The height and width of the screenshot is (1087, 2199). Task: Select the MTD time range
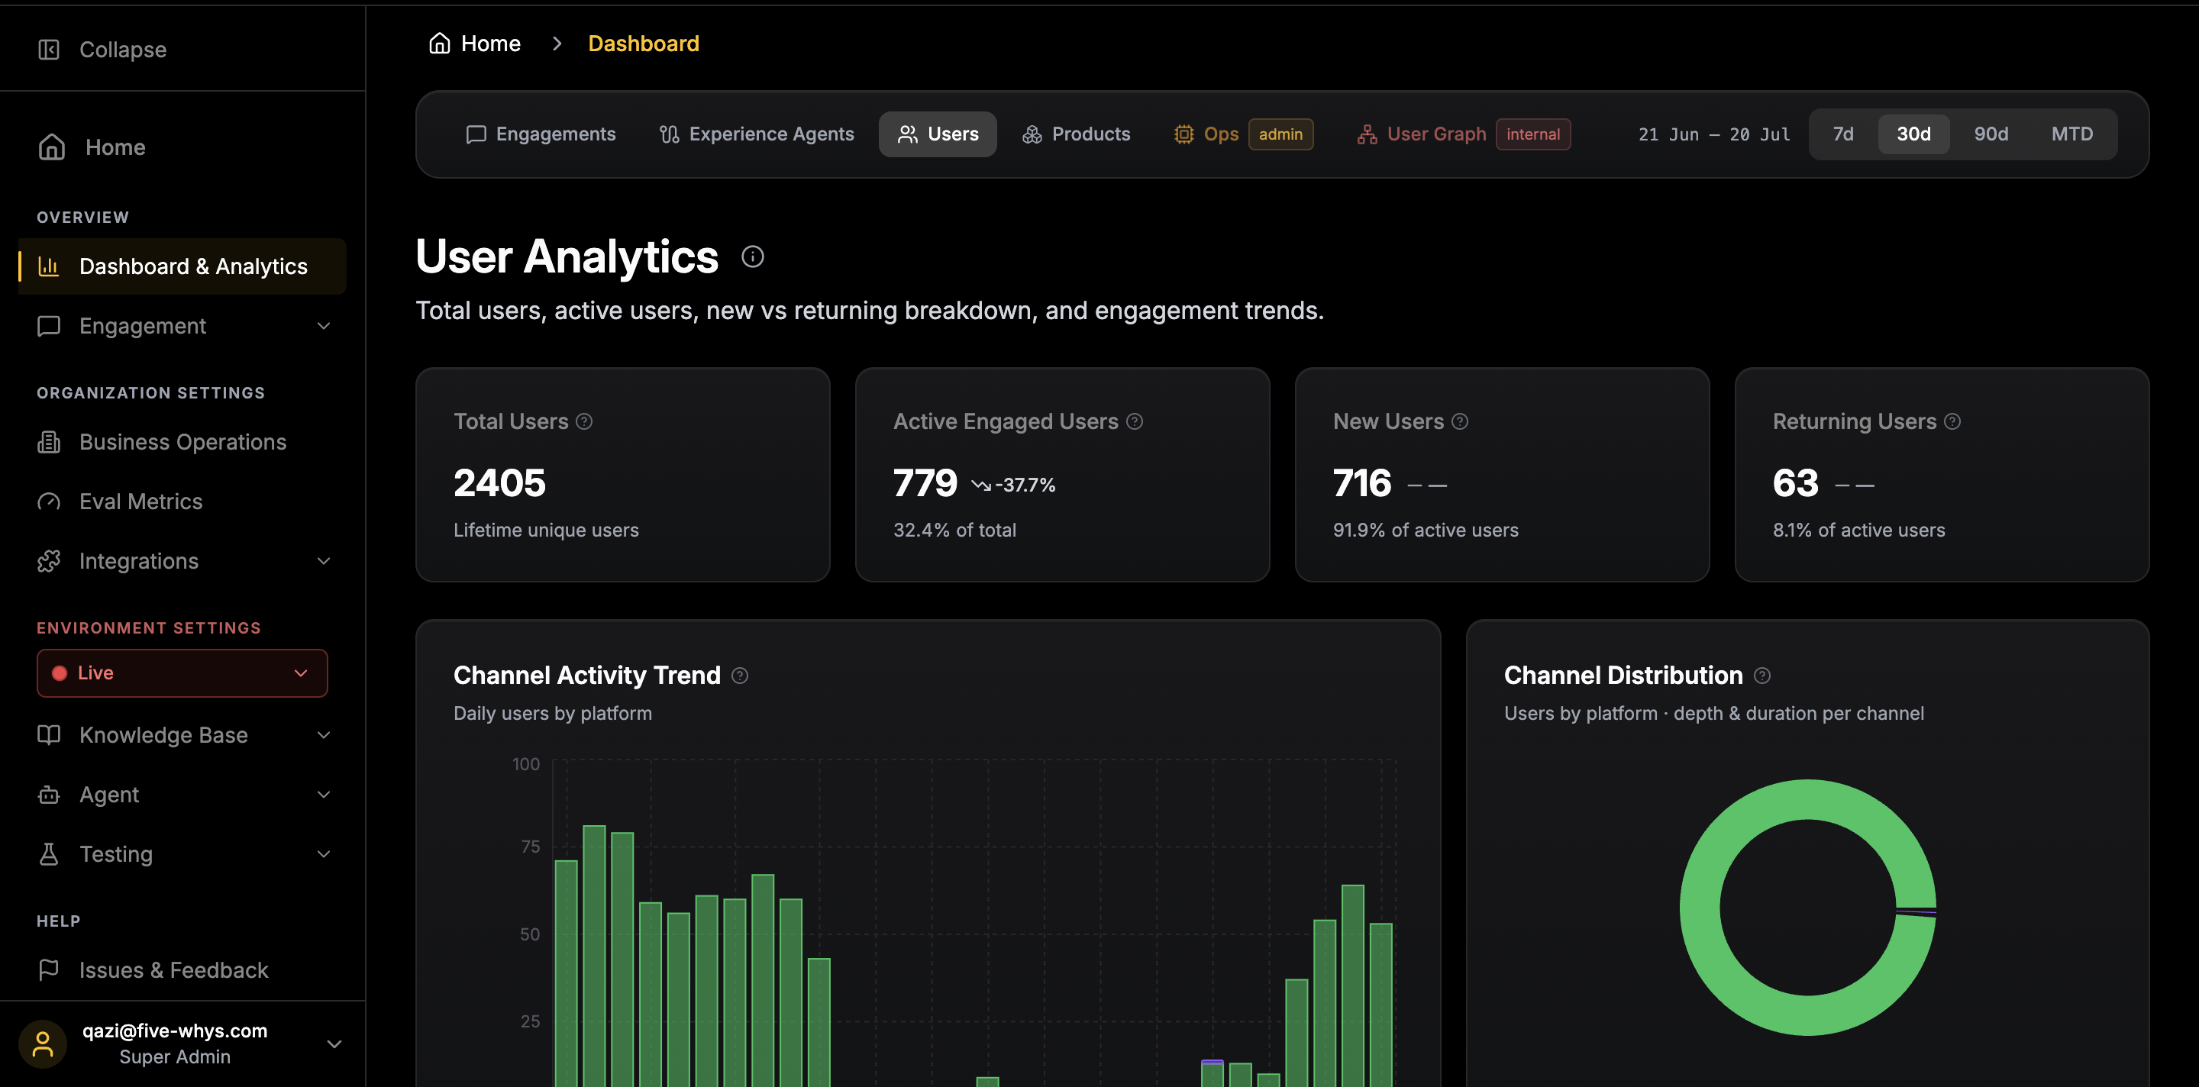tap(2071, 134)
